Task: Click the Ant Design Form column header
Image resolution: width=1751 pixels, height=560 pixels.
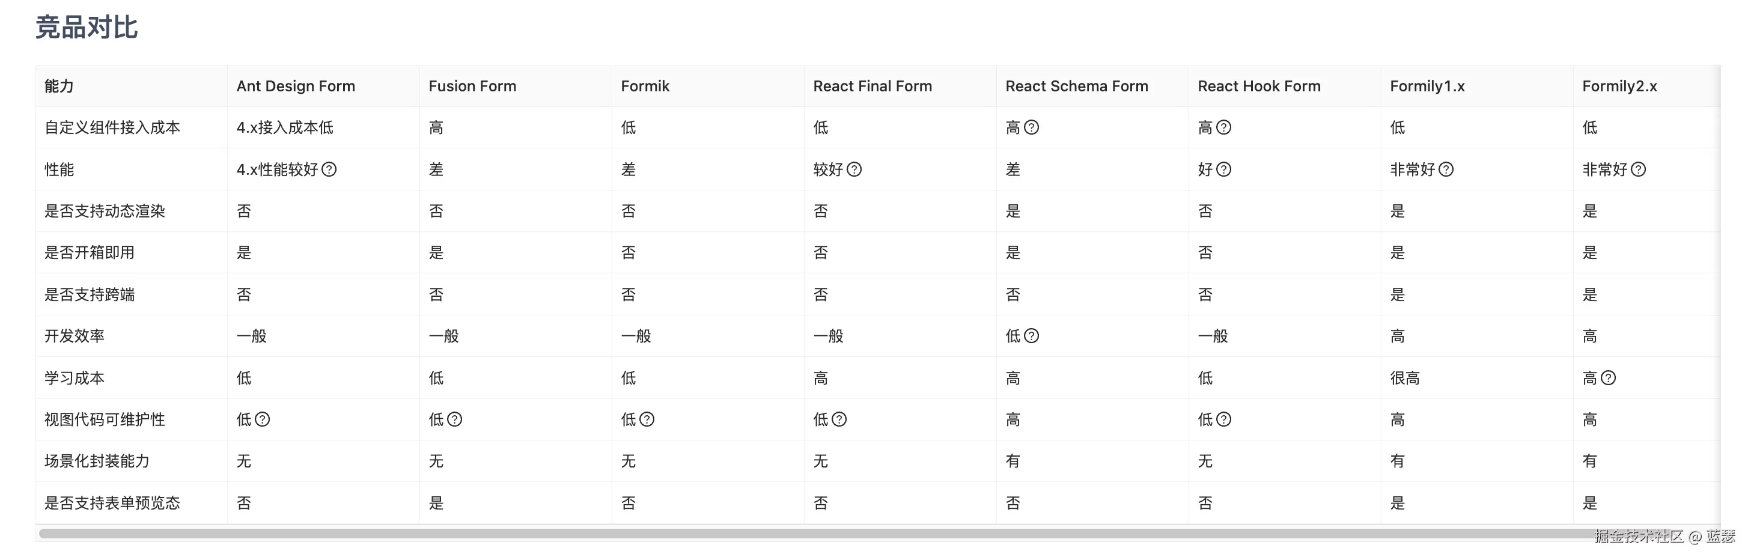Action: pyautogui.click(x=296, y=87)
